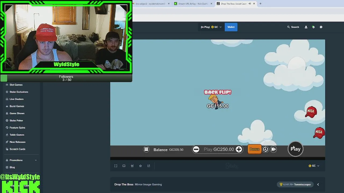
Task: Start the round with the Play button
Action: point(295,149)
